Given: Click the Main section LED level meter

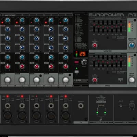Looking at the screenshot, I should (x=129, y=61).
